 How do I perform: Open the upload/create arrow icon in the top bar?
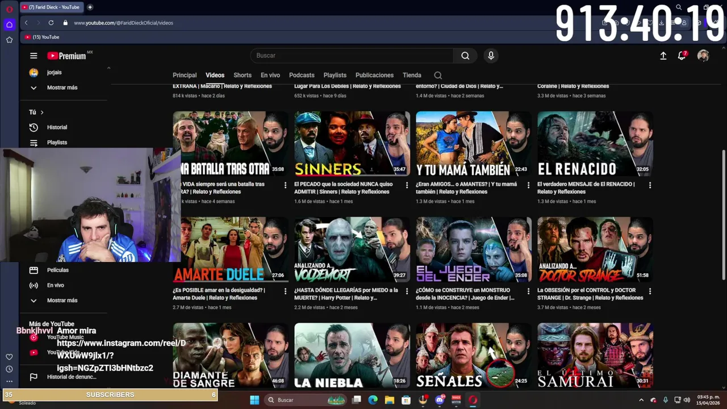663,56
